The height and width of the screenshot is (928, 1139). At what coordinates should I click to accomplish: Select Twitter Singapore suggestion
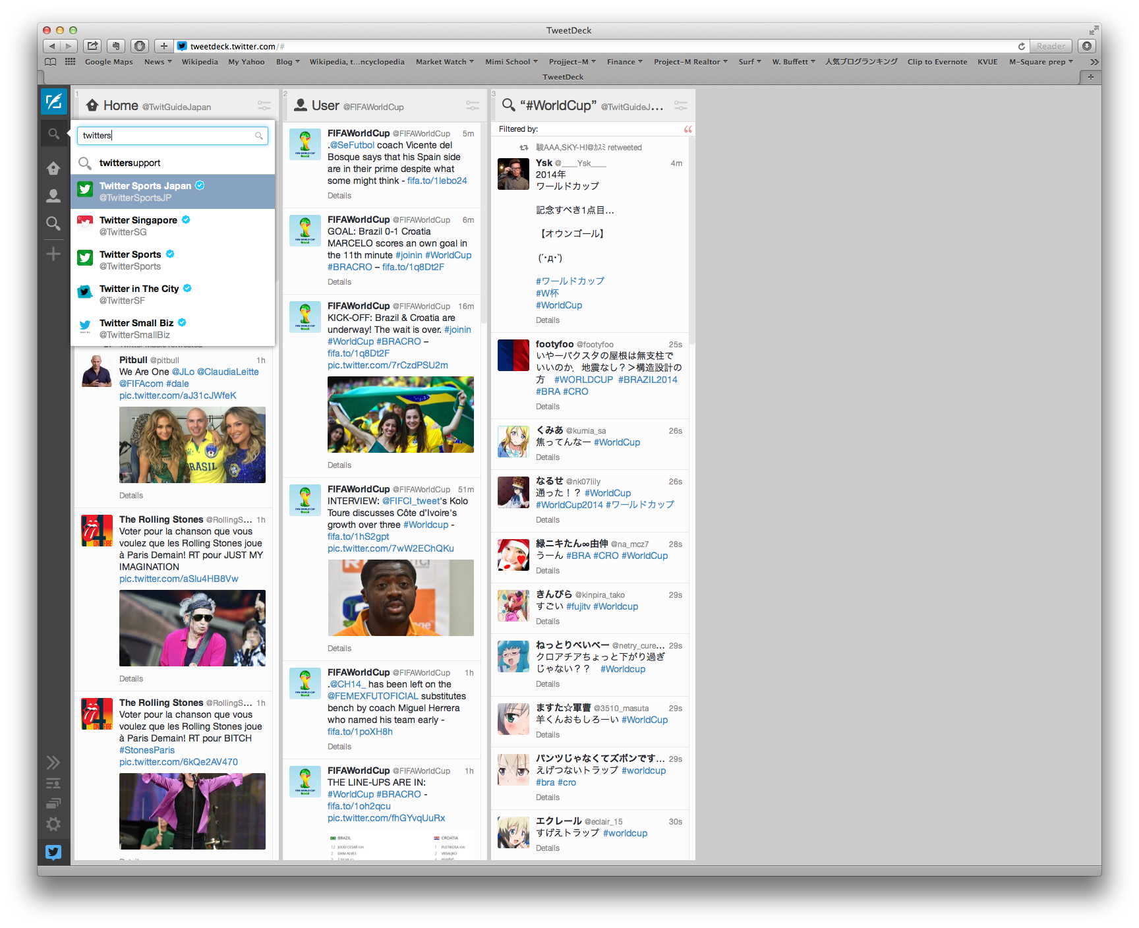173,226
